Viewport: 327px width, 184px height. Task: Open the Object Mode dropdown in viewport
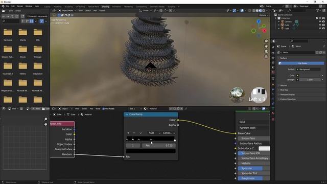coord(67,10)
